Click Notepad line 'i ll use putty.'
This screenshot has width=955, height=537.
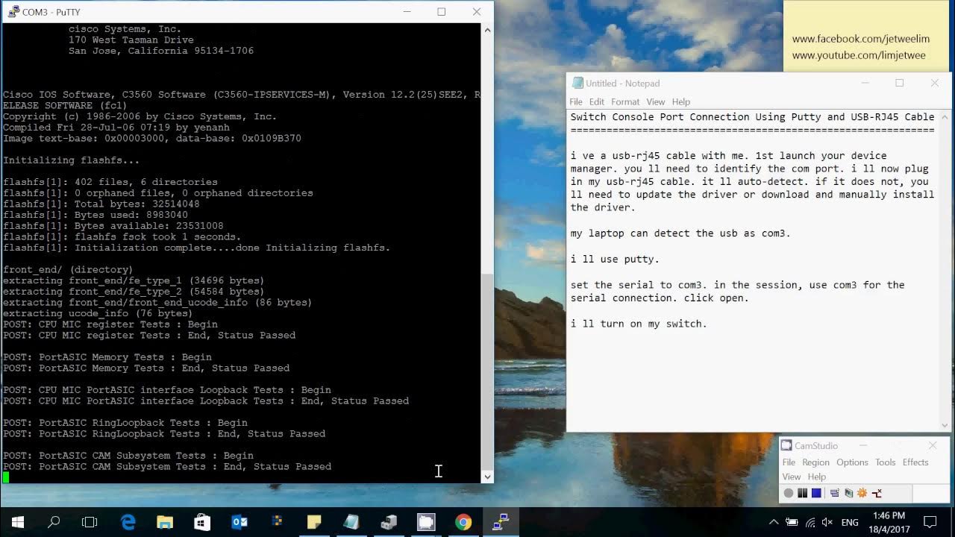(x=615, y=260)
